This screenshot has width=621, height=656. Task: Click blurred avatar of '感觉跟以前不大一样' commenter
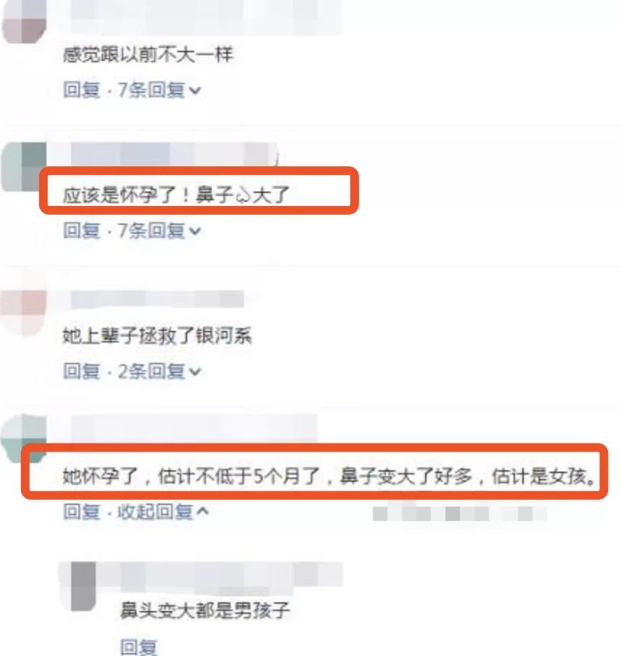pyautogui.click(x=24, y=21)
